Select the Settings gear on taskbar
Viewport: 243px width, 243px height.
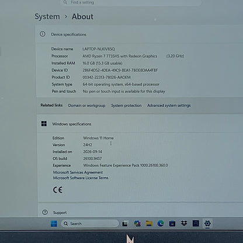tap(207, 223)
